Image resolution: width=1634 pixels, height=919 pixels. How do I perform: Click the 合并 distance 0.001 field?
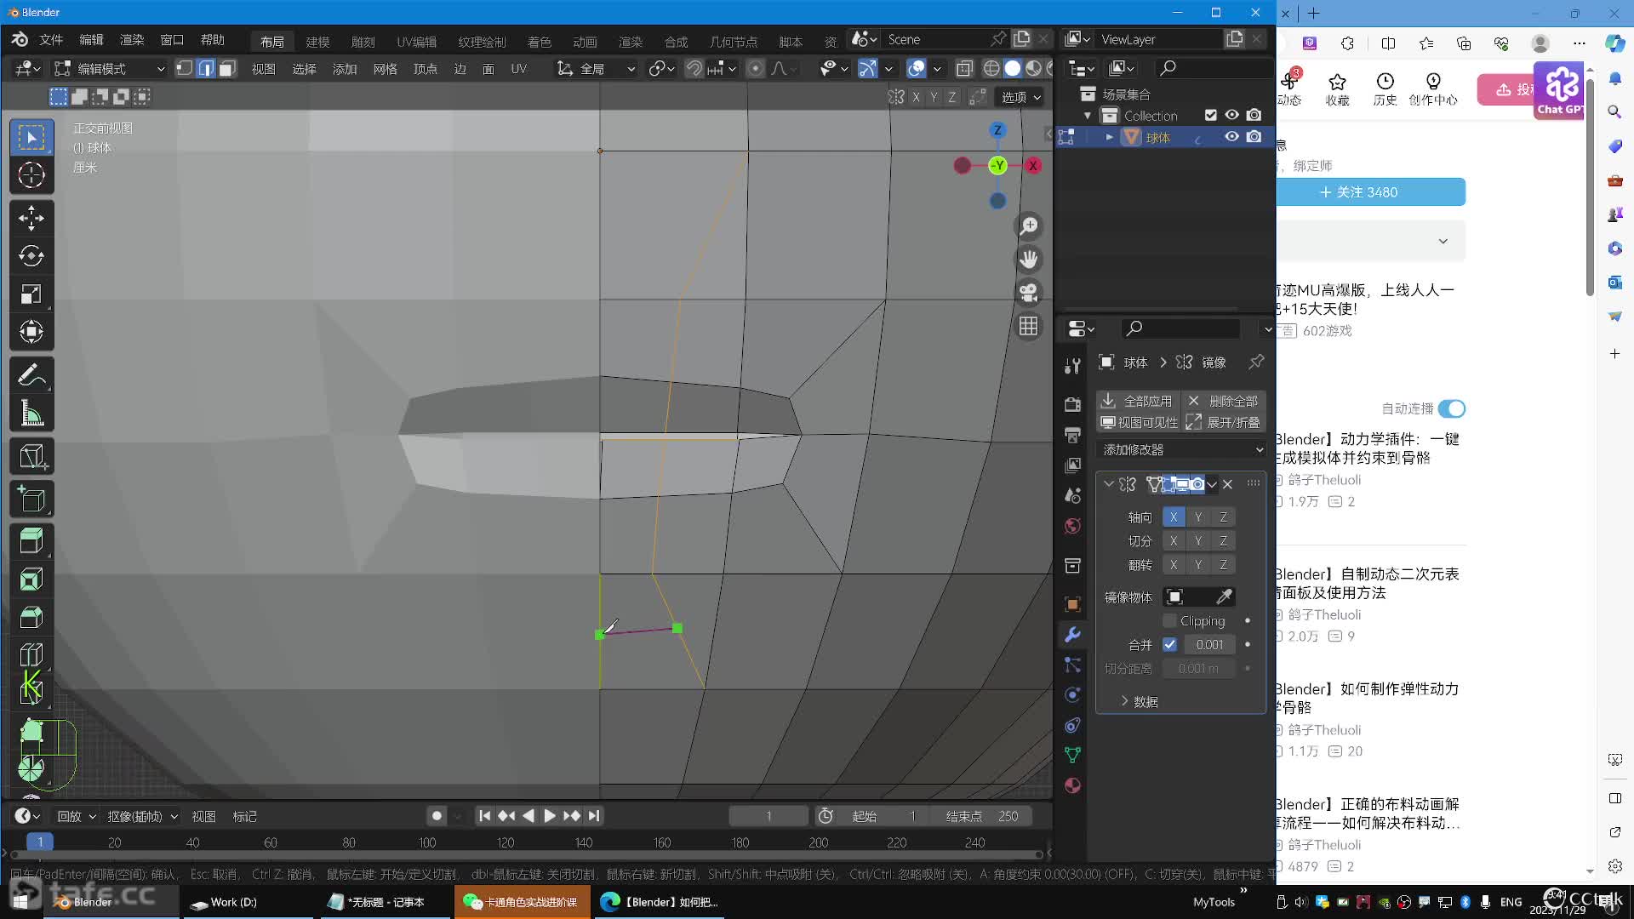tap(1208, 644)
